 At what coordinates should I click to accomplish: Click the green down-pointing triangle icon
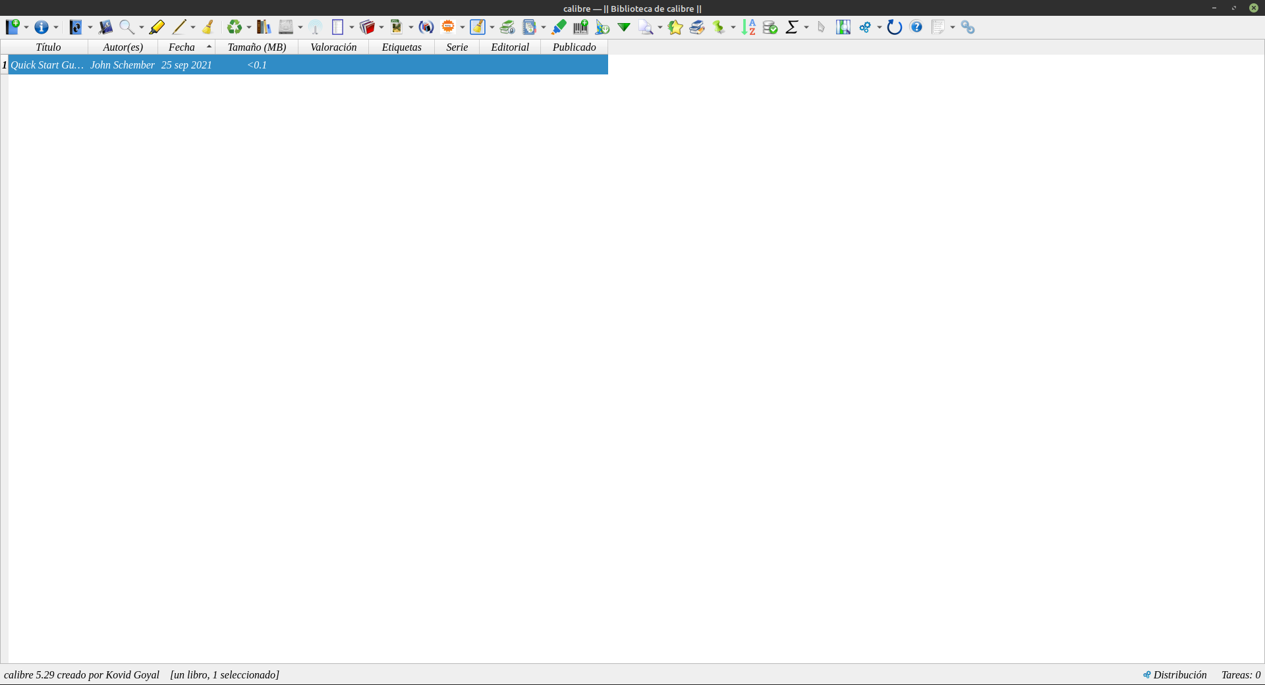[x=624, y=27]
